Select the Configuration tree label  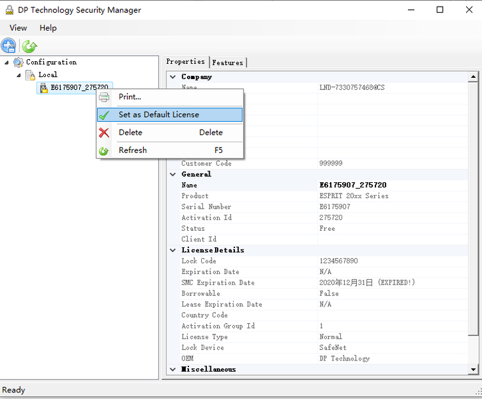point(51,63)
